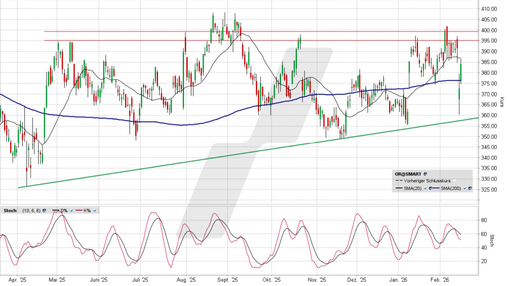Click the Sept. '25 date label

coord(228,280)
